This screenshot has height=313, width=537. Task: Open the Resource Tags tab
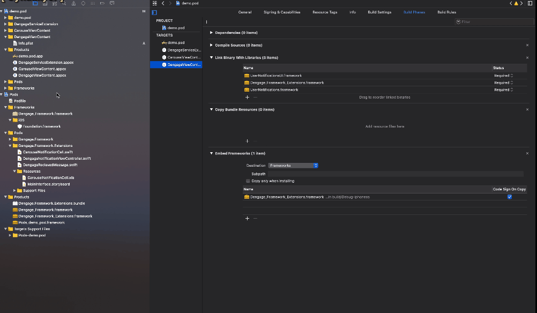pyautogui.click(x=325, y=12)
